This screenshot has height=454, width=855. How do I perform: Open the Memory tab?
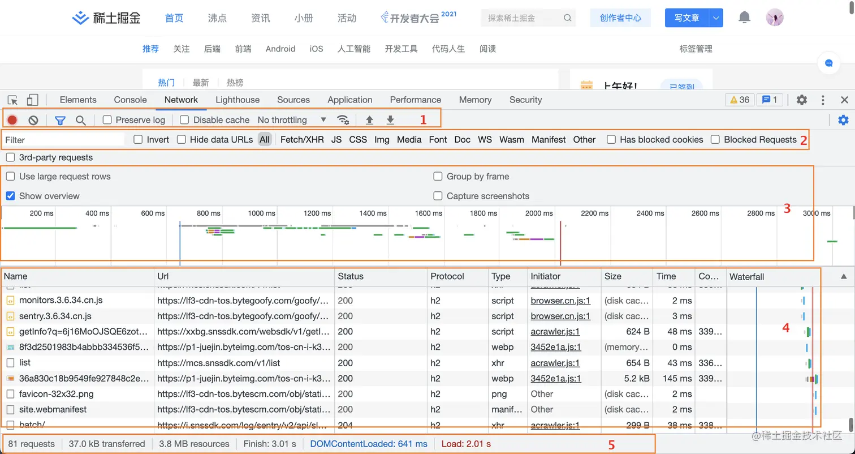(476, 100)
